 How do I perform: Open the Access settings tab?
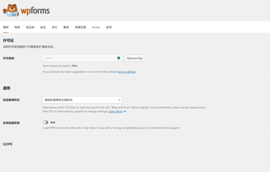[x=96, y=27]
